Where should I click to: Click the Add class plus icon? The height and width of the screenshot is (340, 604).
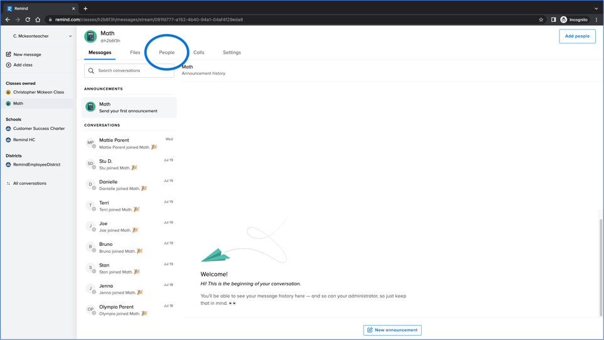click(x=9, y=65)
